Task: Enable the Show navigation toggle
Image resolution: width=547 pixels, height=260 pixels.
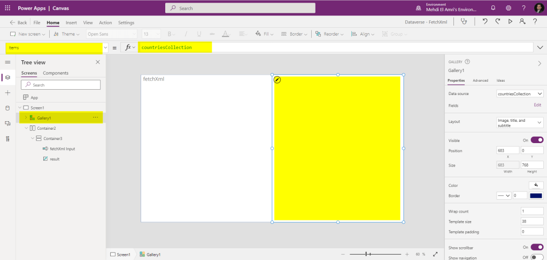Action: coord(536,257)
